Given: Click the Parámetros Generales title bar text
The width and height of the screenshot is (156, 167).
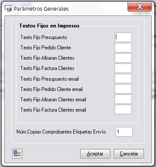Looking at the screenshot, I should pos(41,9).
